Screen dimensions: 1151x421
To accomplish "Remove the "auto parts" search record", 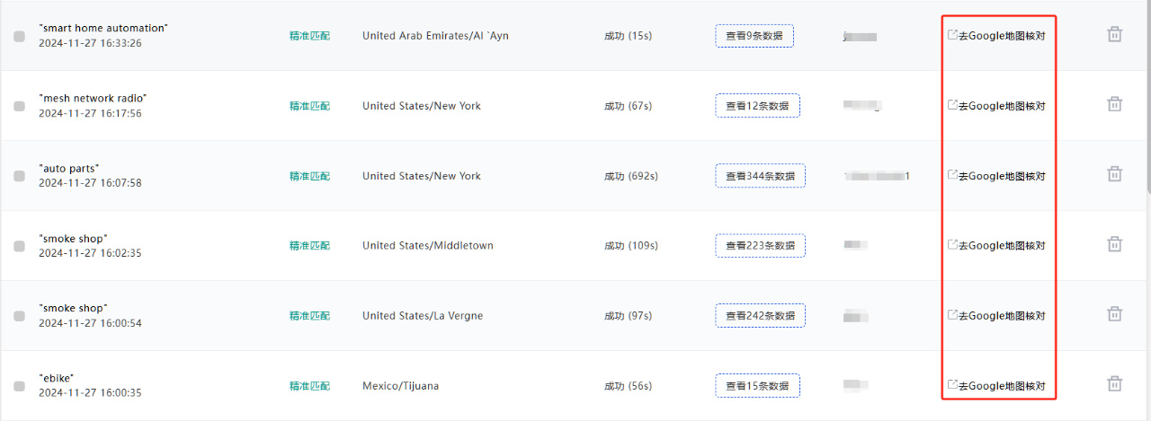I will [1114, 174].
